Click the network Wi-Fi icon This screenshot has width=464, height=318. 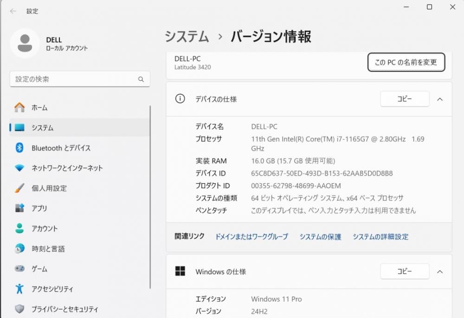tap(19, 168)
